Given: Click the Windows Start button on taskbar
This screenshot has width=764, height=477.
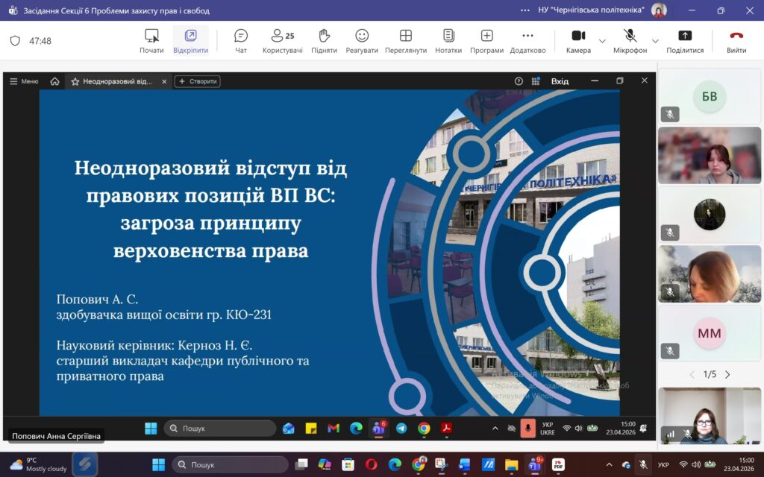Looking at the screenshot, I should [158, 464].
